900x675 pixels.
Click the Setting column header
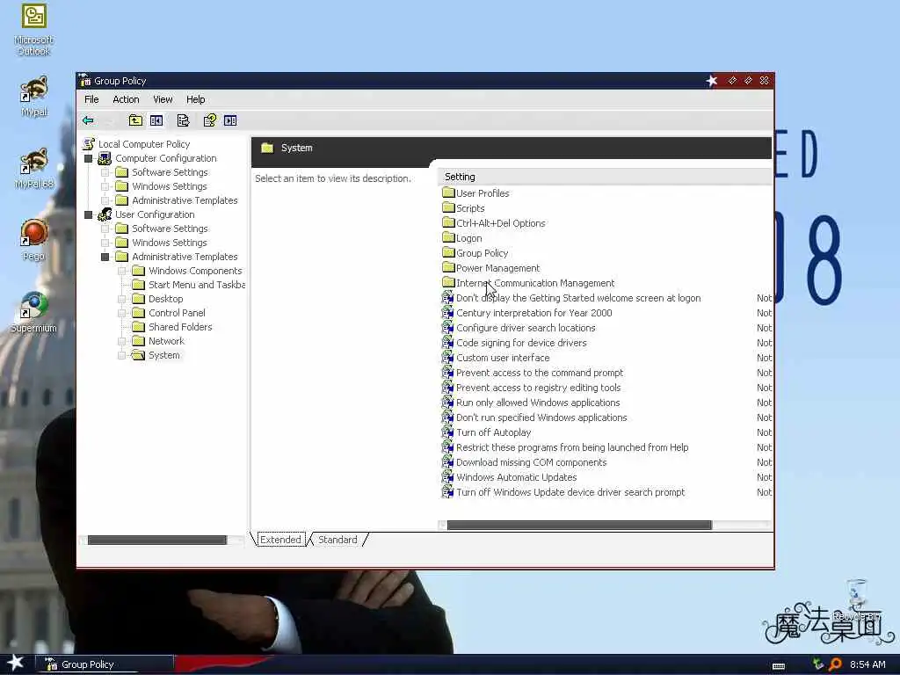tap(605, 177)
